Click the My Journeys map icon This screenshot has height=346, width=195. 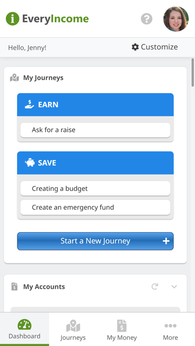(x=14, y=78)
